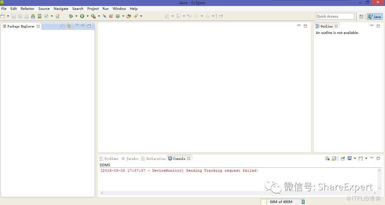Viewport: 385px width, 205px height.
Task: Switch to the Problems tab
Action: point(109,159)
